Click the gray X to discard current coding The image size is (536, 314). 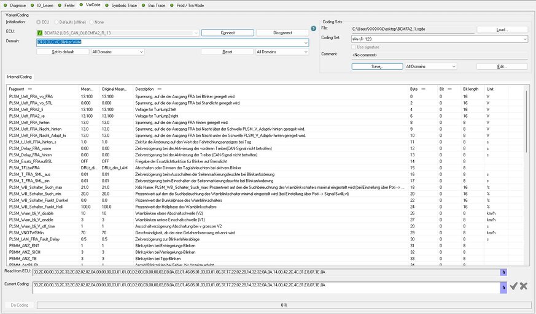[x=524, y=286]
